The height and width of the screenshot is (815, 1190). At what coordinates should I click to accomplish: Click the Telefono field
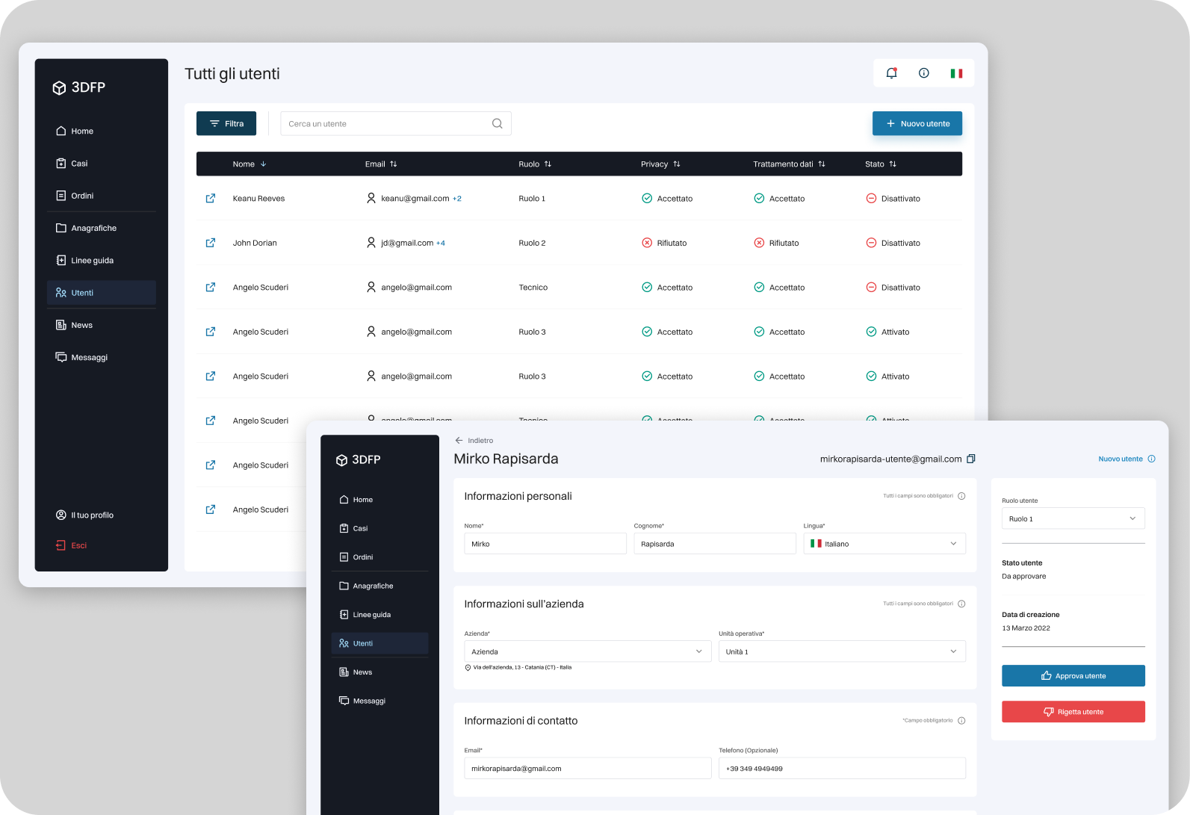842,769
